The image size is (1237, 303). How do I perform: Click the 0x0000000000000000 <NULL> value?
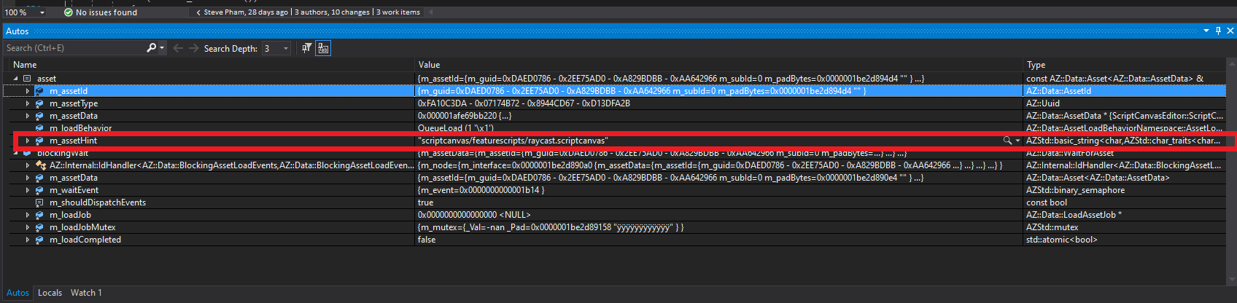pos(474,215)
